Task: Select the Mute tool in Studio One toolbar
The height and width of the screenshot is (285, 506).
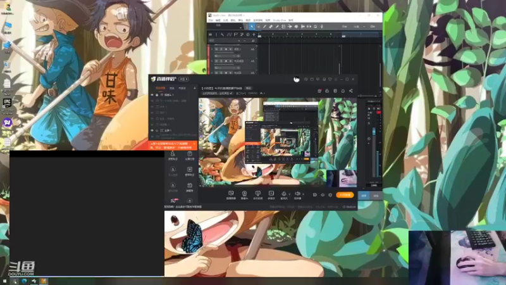Action: click(283, 27)
